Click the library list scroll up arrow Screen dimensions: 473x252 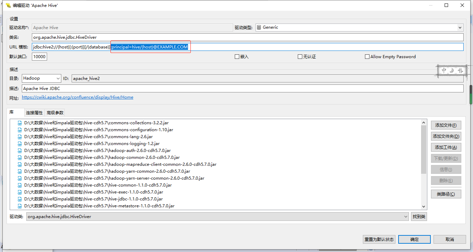click(x=424, y=122)
